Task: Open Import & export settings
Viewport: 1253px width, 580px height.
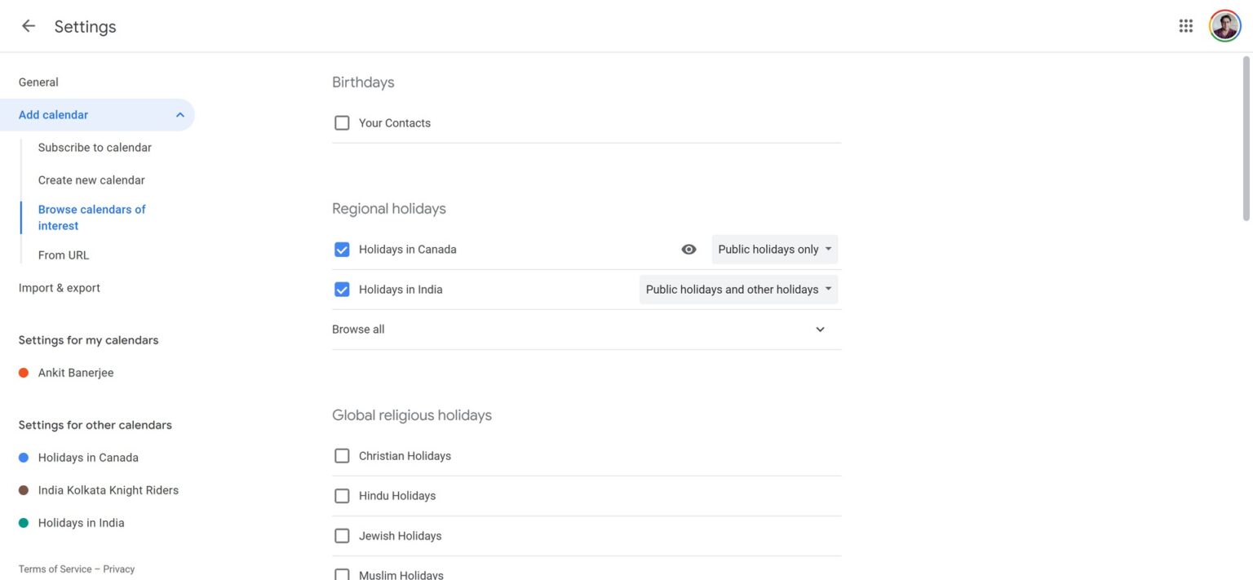Action: click(x=60, y=288)
